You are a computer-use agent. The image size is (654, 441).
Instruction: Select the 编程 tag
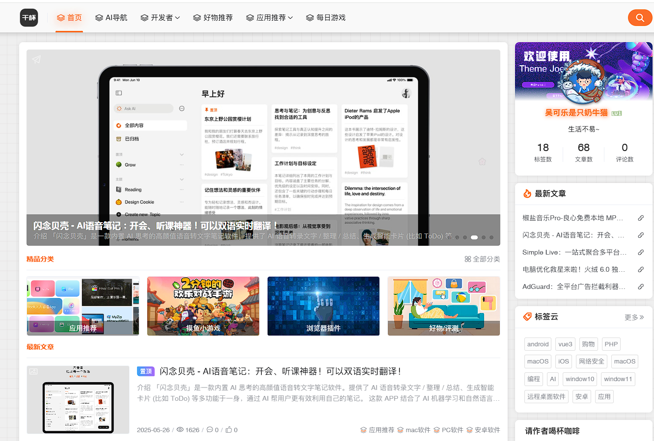click(x=534, y=379)
